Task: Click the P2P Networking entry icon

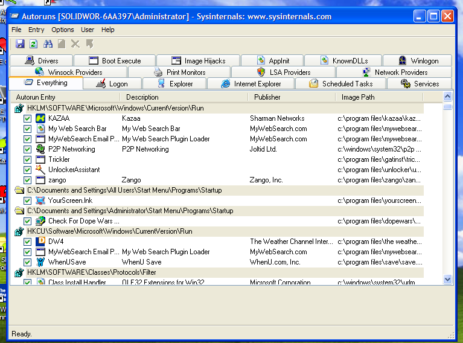Action: click(x=40, y=149)
